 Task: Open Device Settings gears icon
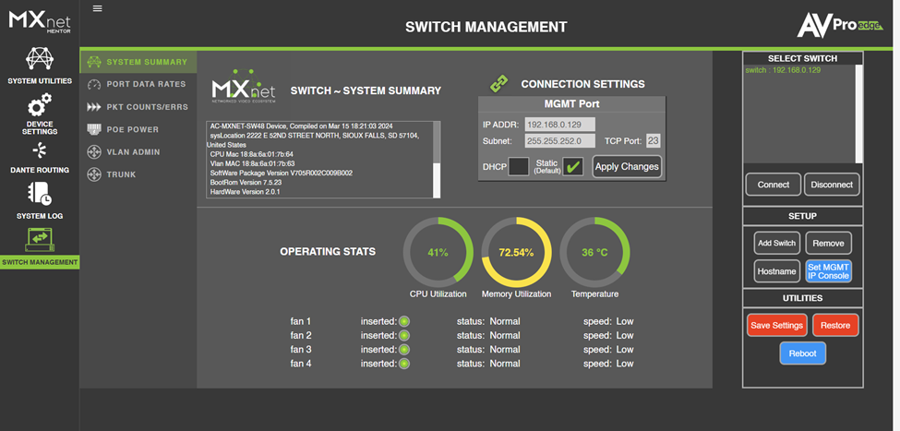(40, 105)
